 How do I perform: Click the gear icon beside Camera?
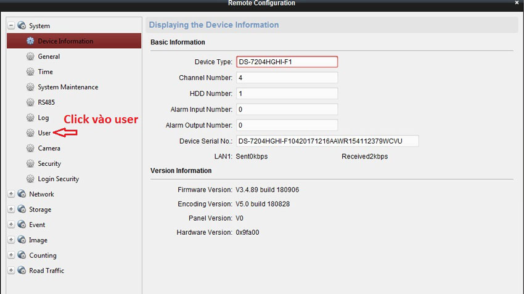[30, 149]
